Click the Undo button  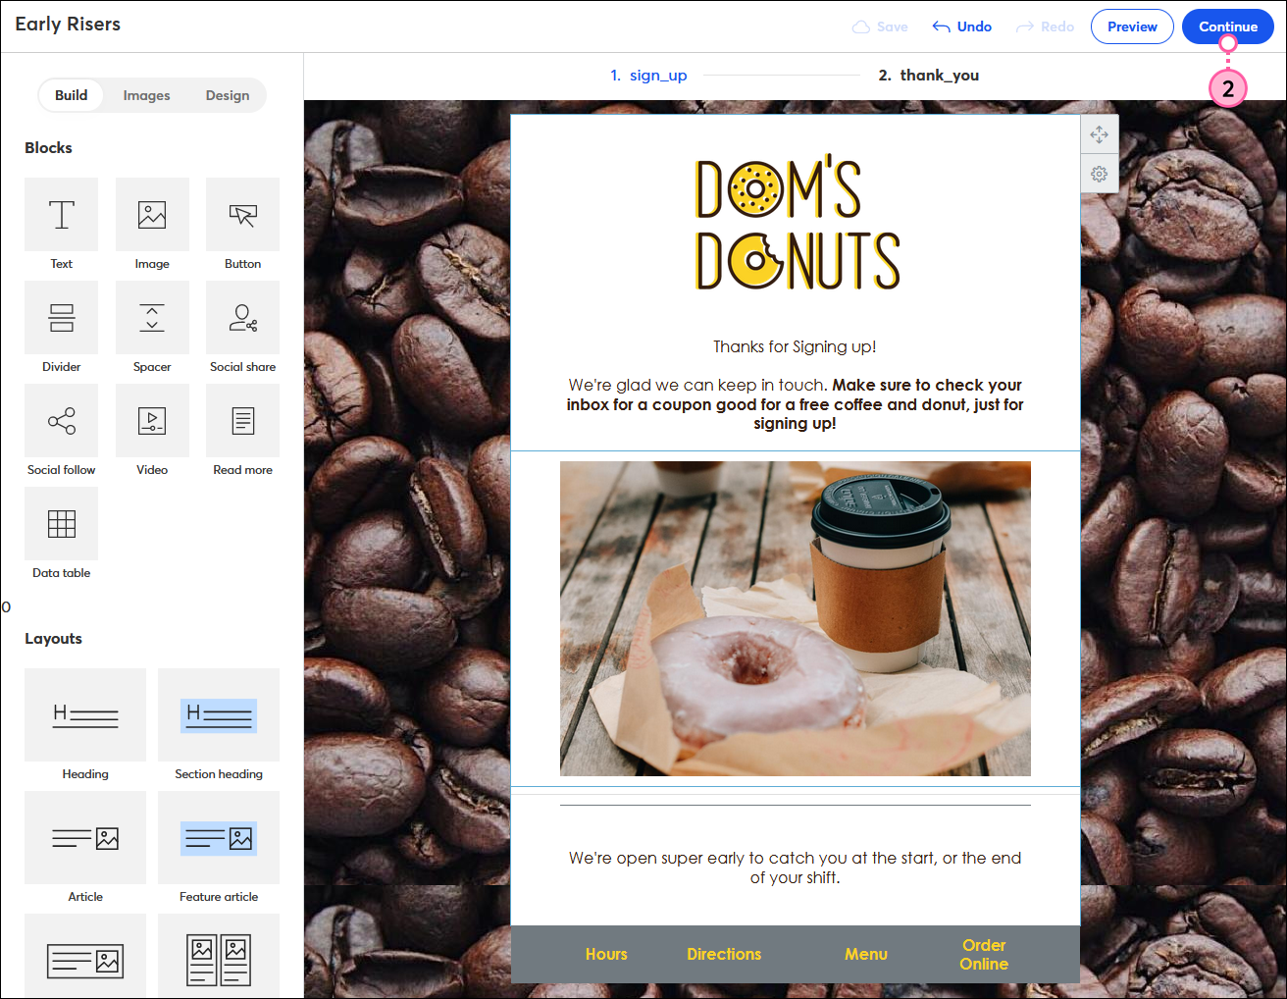962,26
